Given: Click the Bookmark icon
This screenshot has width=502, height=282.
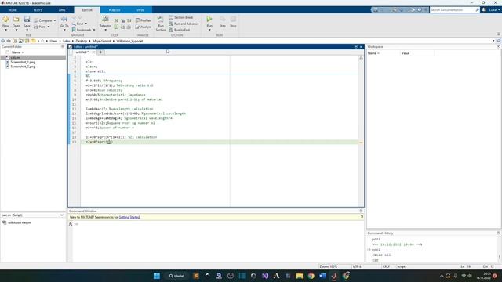Looking at the screenshot, I should coord(74,30).
